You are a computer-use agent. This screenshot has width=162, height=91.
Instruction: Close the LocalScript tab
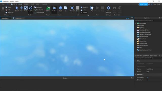click(x=23, y=18)
